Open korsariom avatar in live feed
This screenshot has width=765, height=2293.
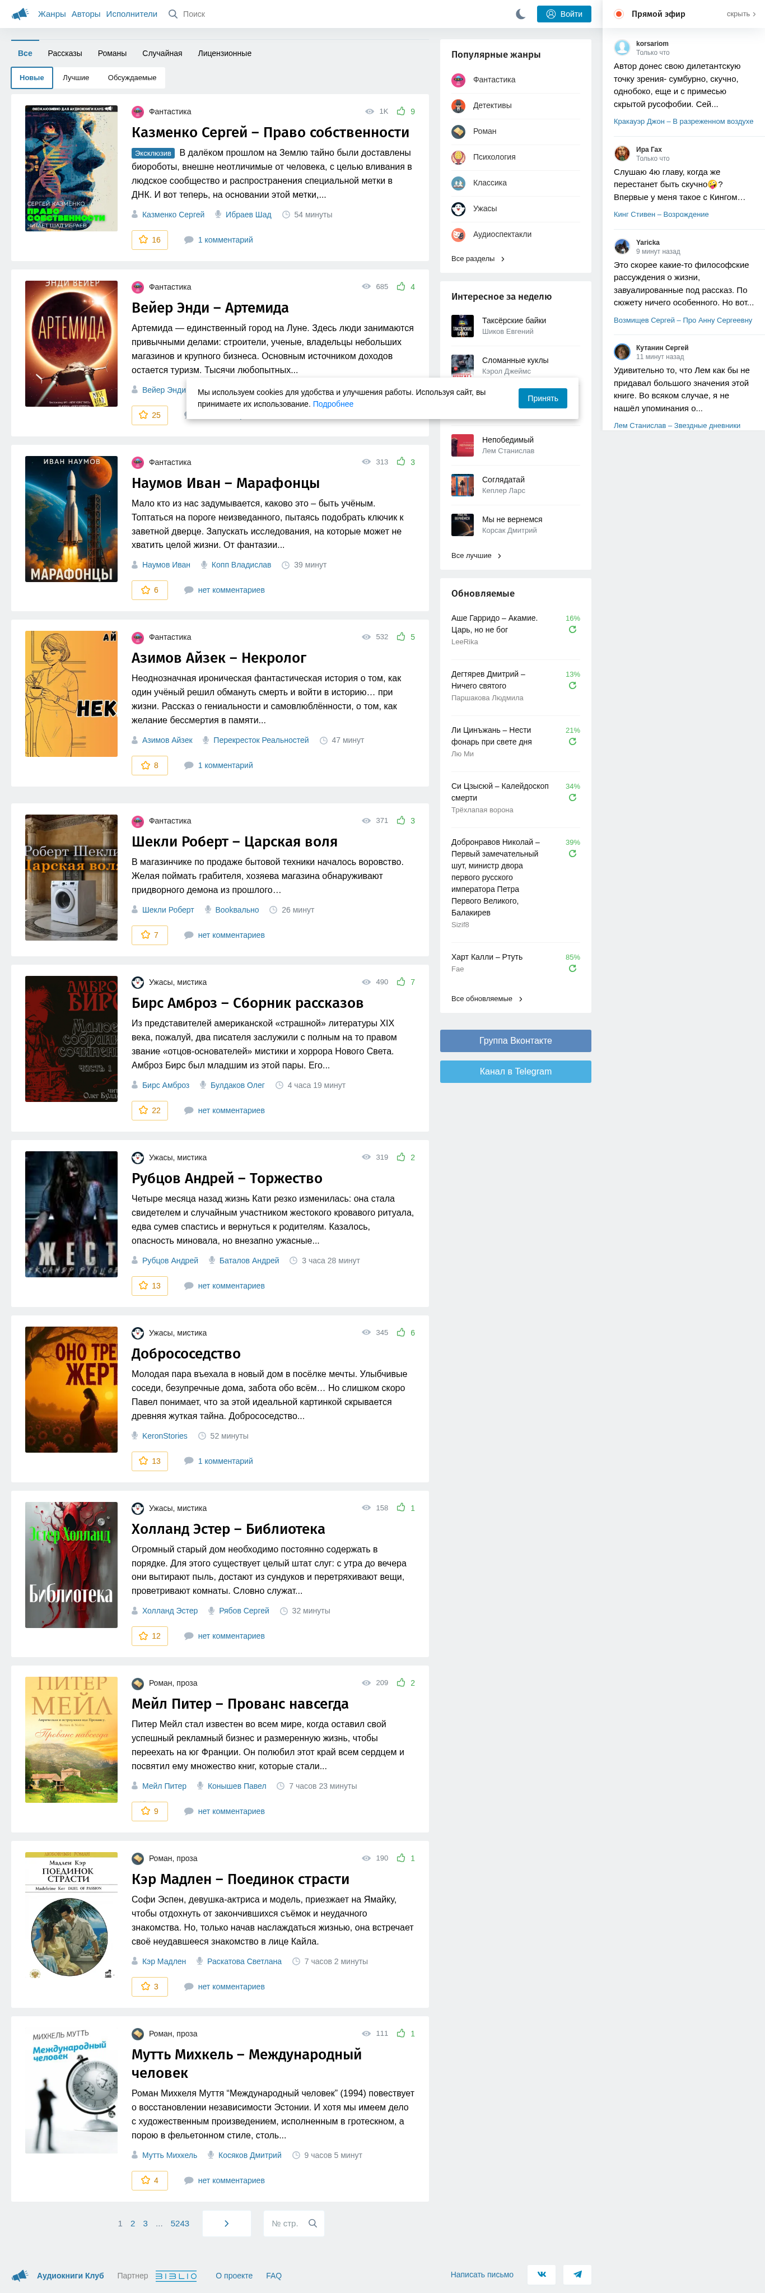(622, 47)
